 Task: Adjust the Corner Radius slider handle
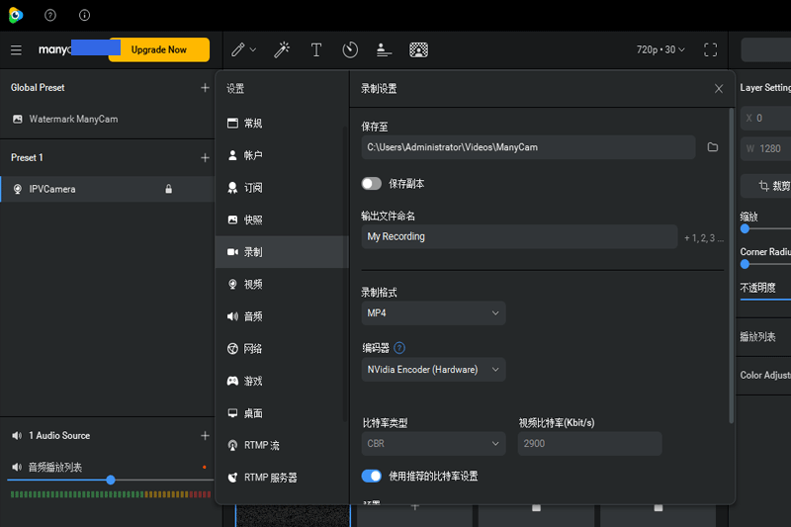745,264
